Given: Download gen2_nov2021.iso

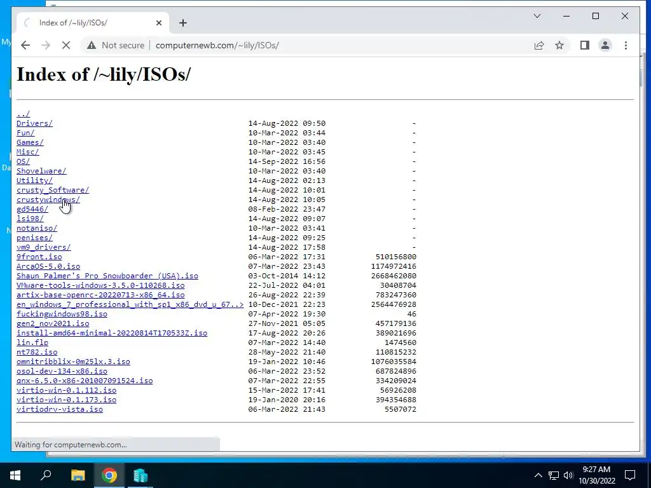Looking at the screenshot, I should point(53,323).
